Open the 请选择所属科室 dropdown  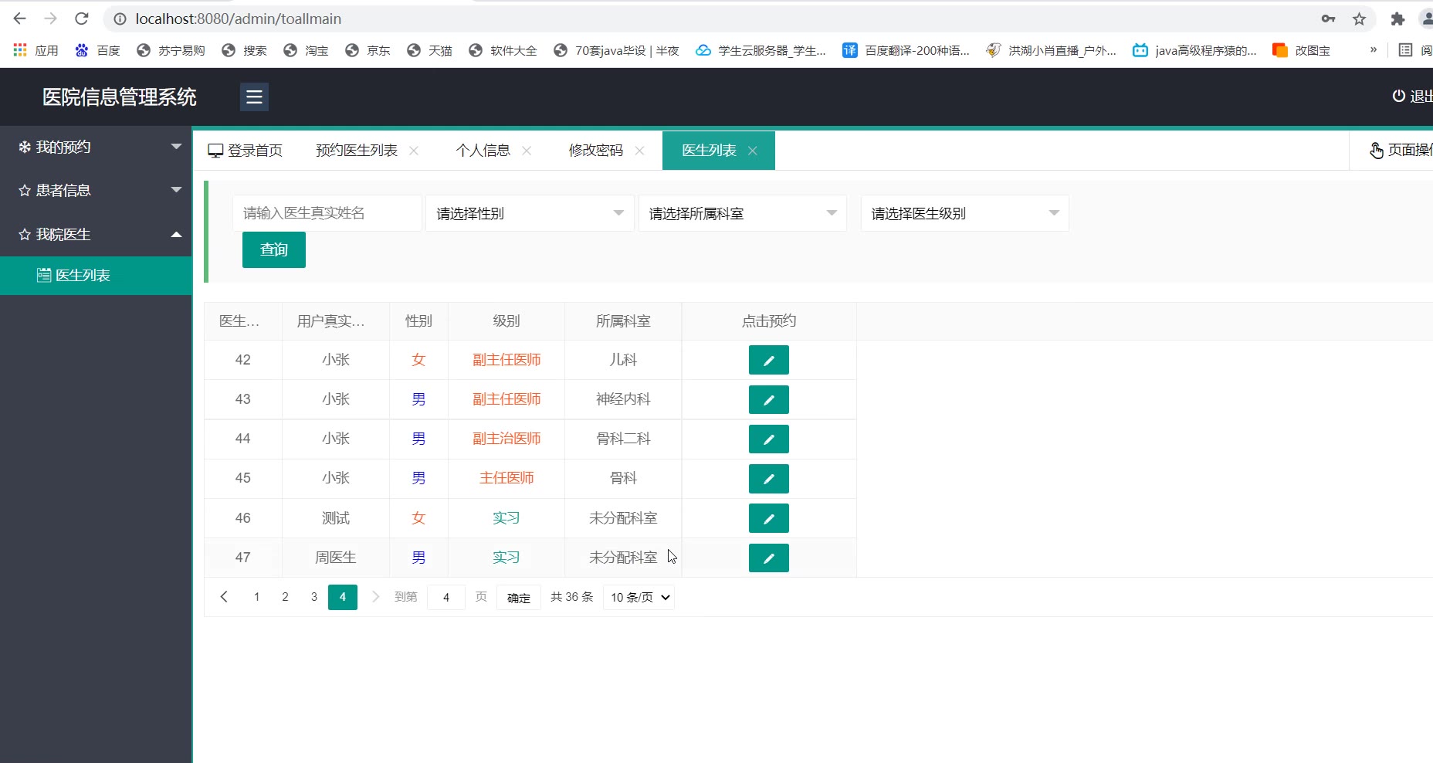click(742, 213)
